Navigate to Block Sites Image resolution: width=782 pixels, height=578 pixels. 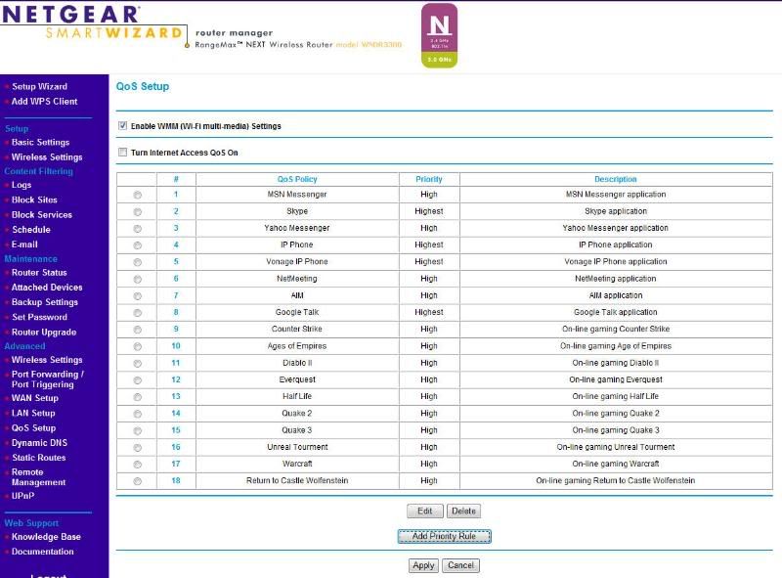tap(34, 200)
